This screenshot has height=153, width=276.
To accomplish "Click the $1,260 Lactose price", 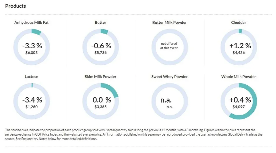I will click(32, 107).
